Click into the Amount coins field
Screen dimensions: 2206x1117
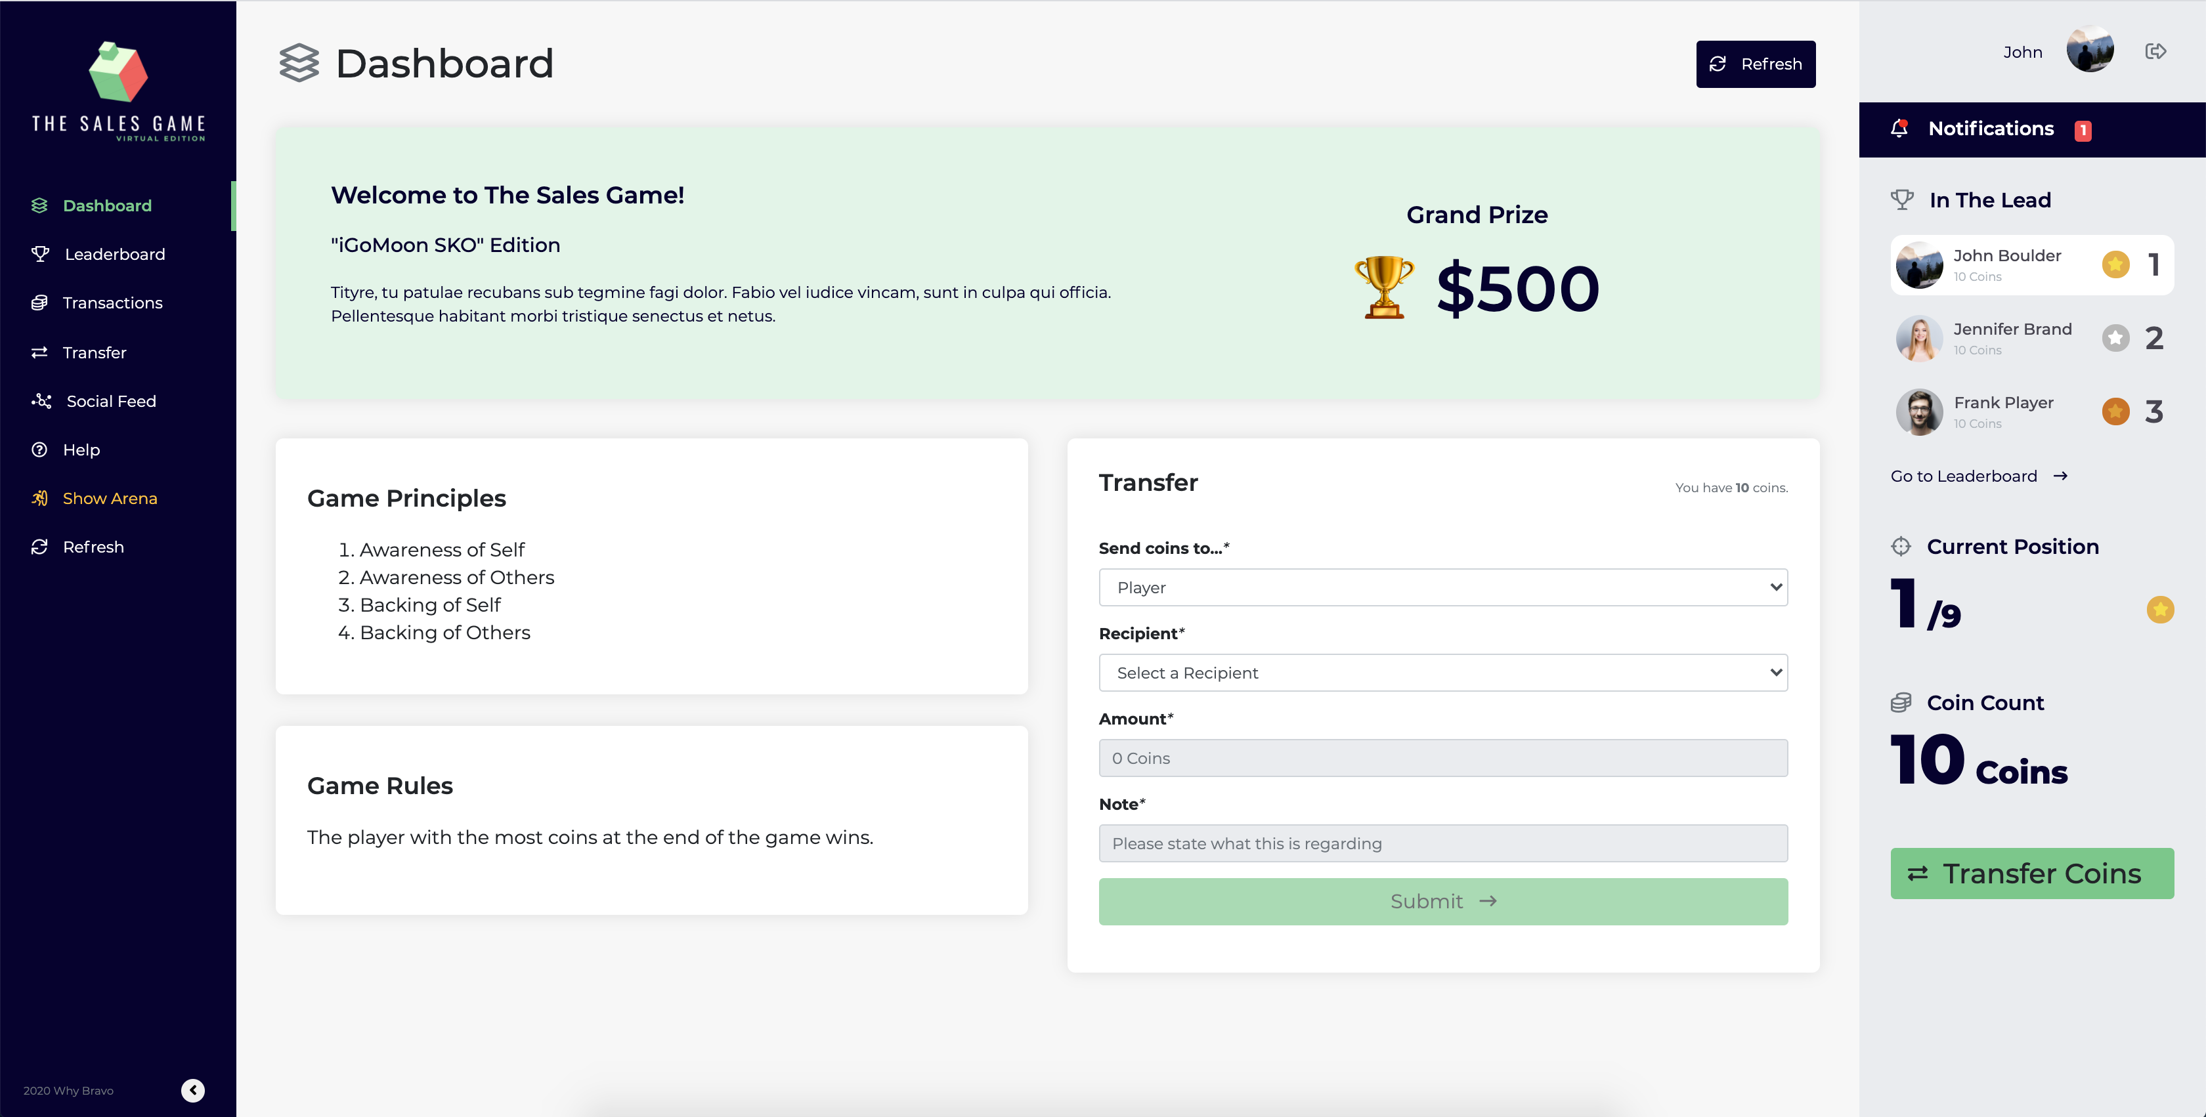[1442, 759]
